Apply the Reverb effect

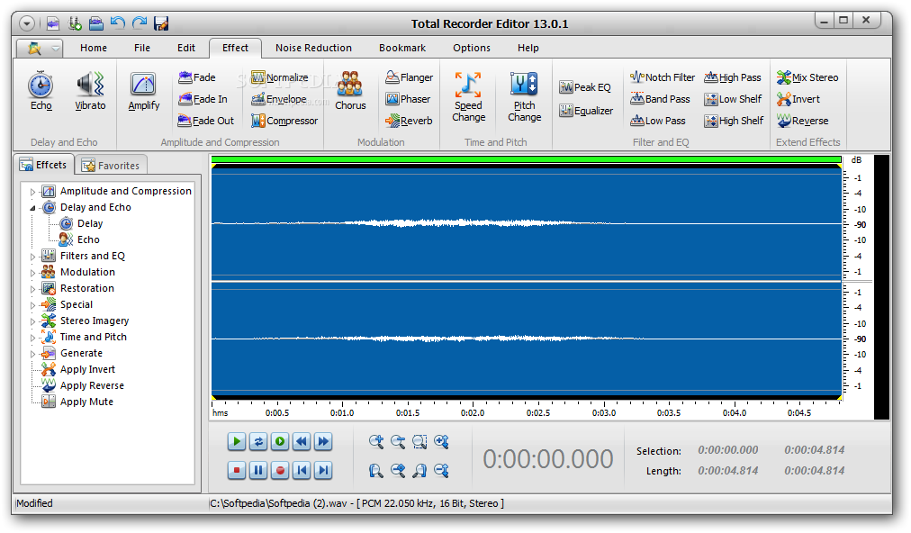coord(409,121)
